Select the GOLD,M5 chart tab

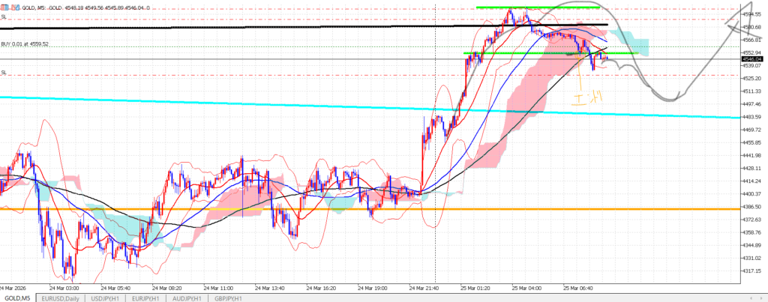coord(18,298)
